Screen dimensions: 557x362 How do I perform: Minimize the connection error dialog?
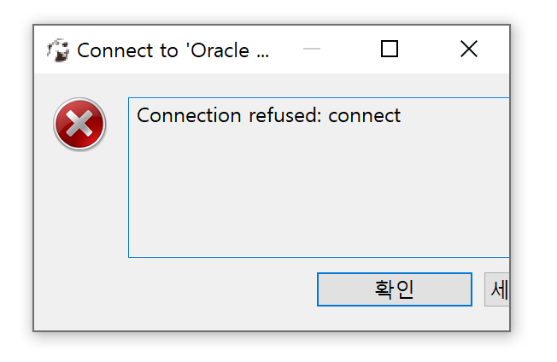pos(312,49)
